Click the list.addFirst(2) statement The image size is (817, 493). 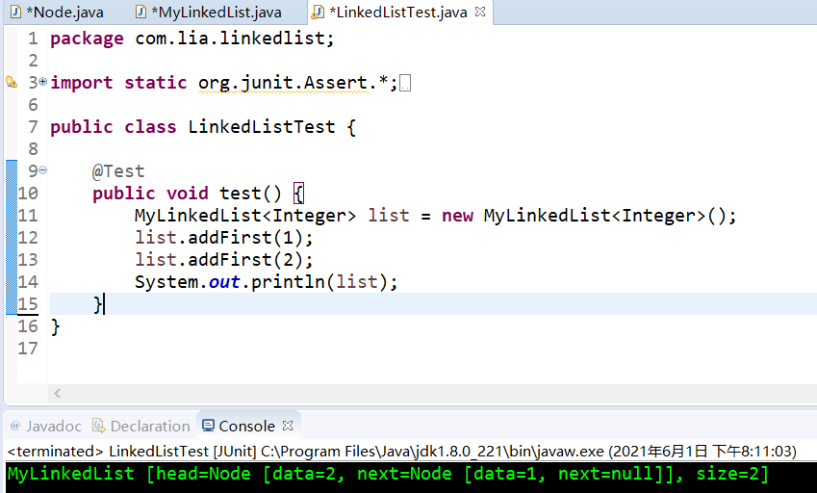point(224,260)
